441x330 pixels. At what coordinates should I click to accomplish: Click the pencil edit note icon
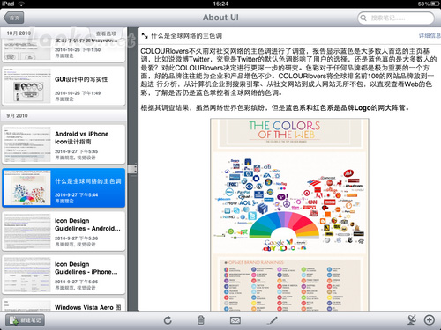[273, 320]
